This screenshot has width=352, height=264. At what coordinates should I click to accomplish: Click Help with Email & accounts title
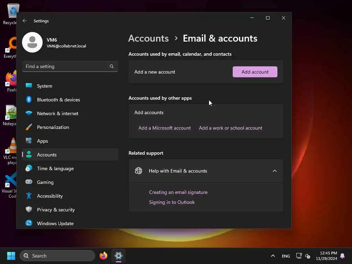178,171
